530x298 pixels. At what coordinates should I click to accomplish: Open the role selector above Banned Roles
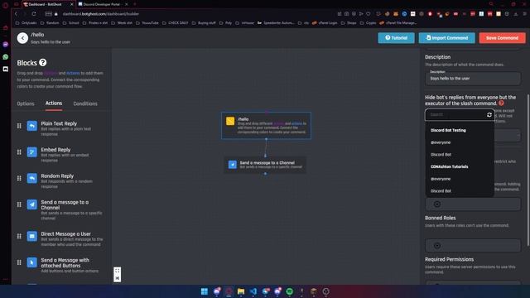[x=473, y=204]
